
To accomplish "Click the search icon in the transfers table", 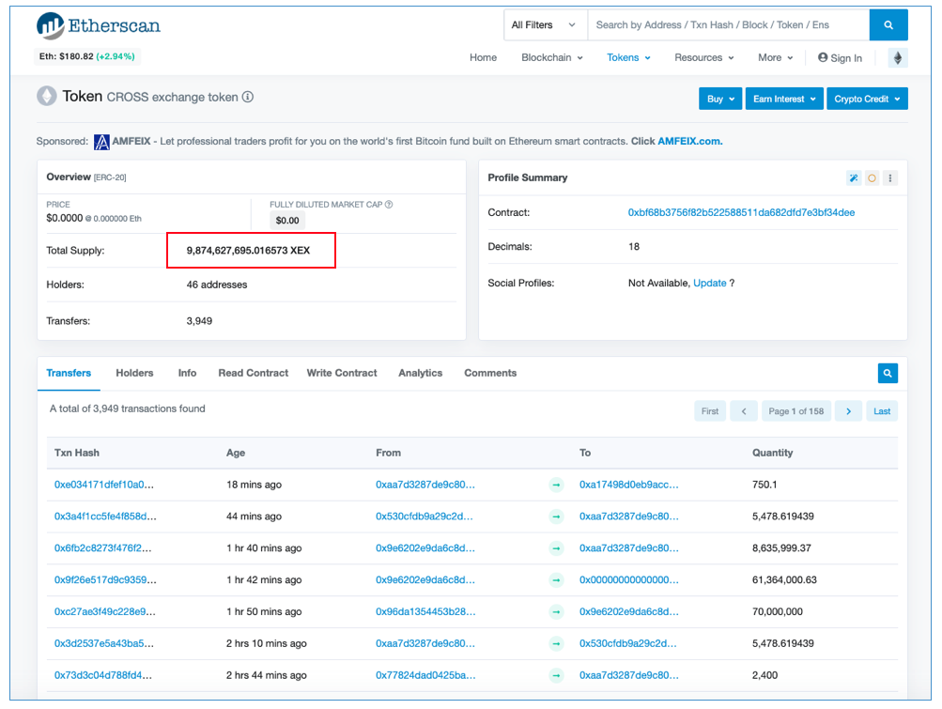I will (887, 374).
